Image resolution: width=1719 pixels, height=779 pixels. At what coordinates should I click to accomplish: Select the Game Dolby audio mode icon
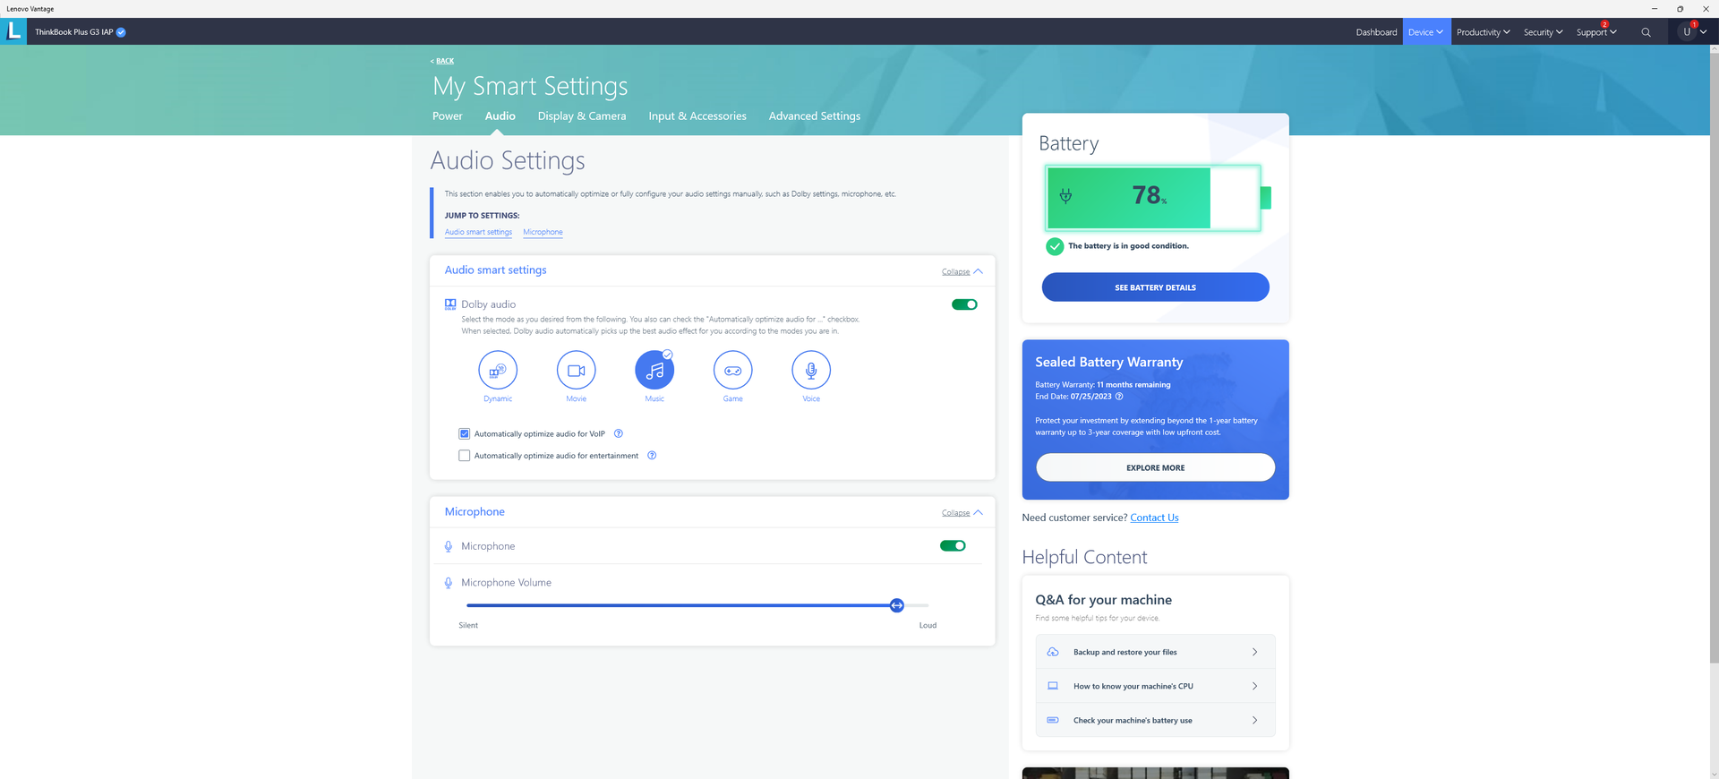pos(733,370)
